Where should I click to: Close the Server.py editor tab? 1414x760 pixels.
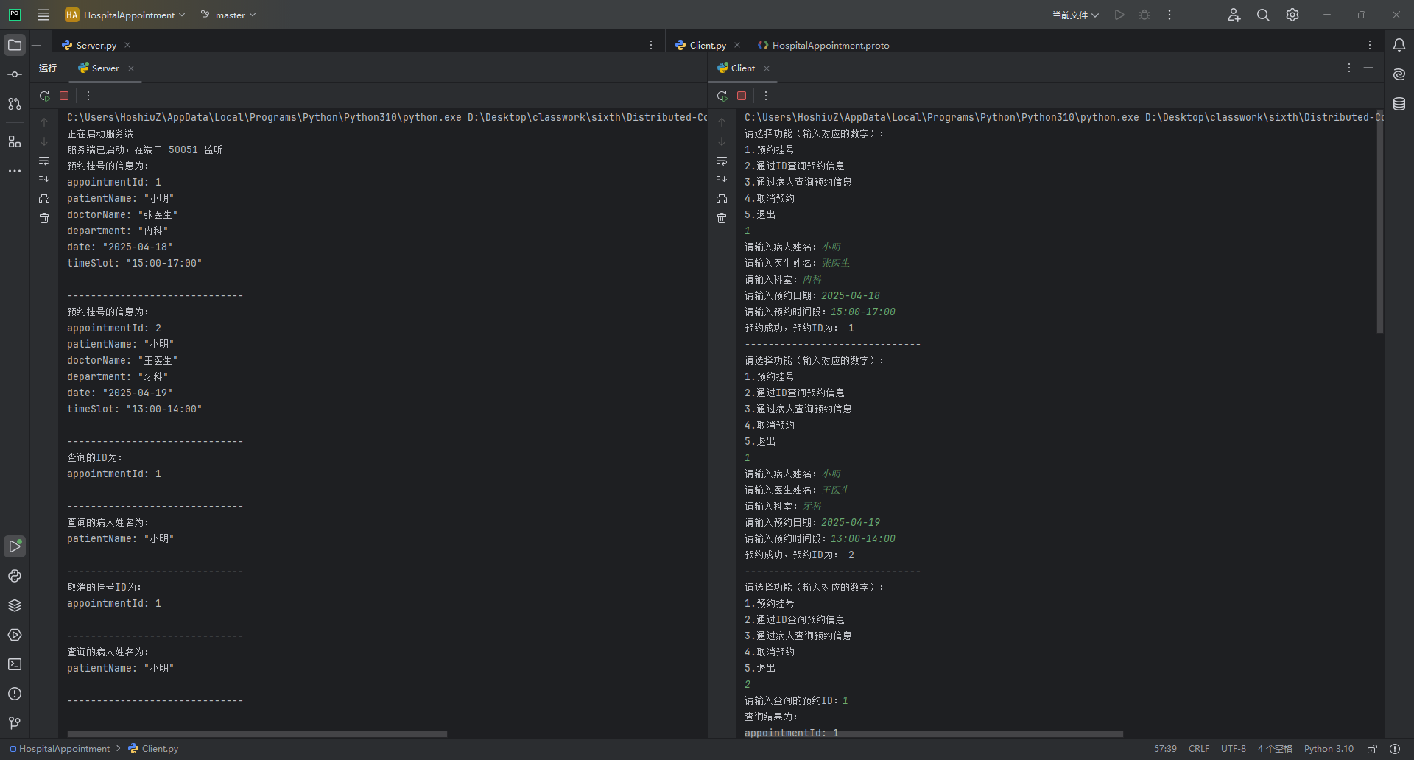(127, 45)
